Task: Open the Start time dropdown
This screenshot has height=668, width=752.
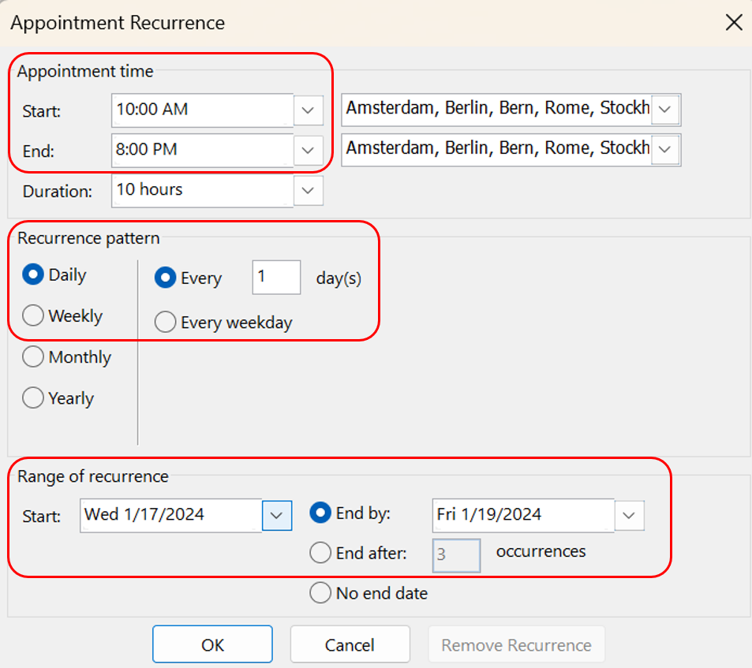Action: click(307, 110)
